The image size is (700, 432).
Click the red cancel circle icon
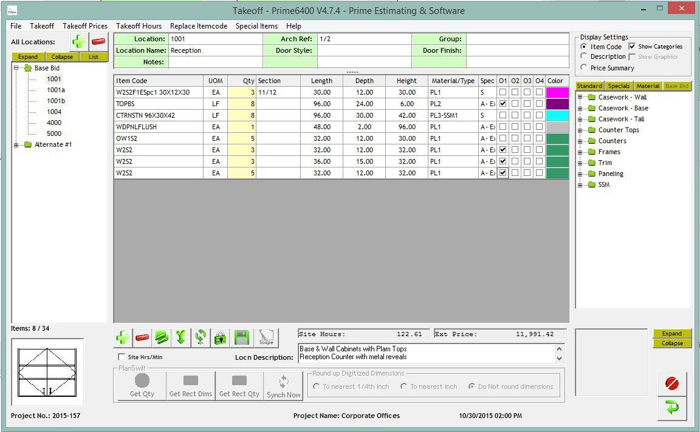pos(672,383)
